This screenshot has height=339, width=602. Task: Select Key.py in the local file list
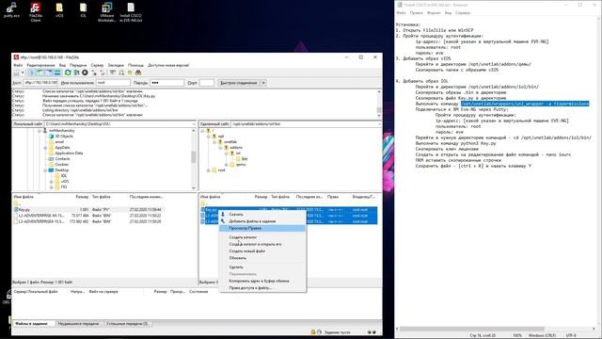24,210
